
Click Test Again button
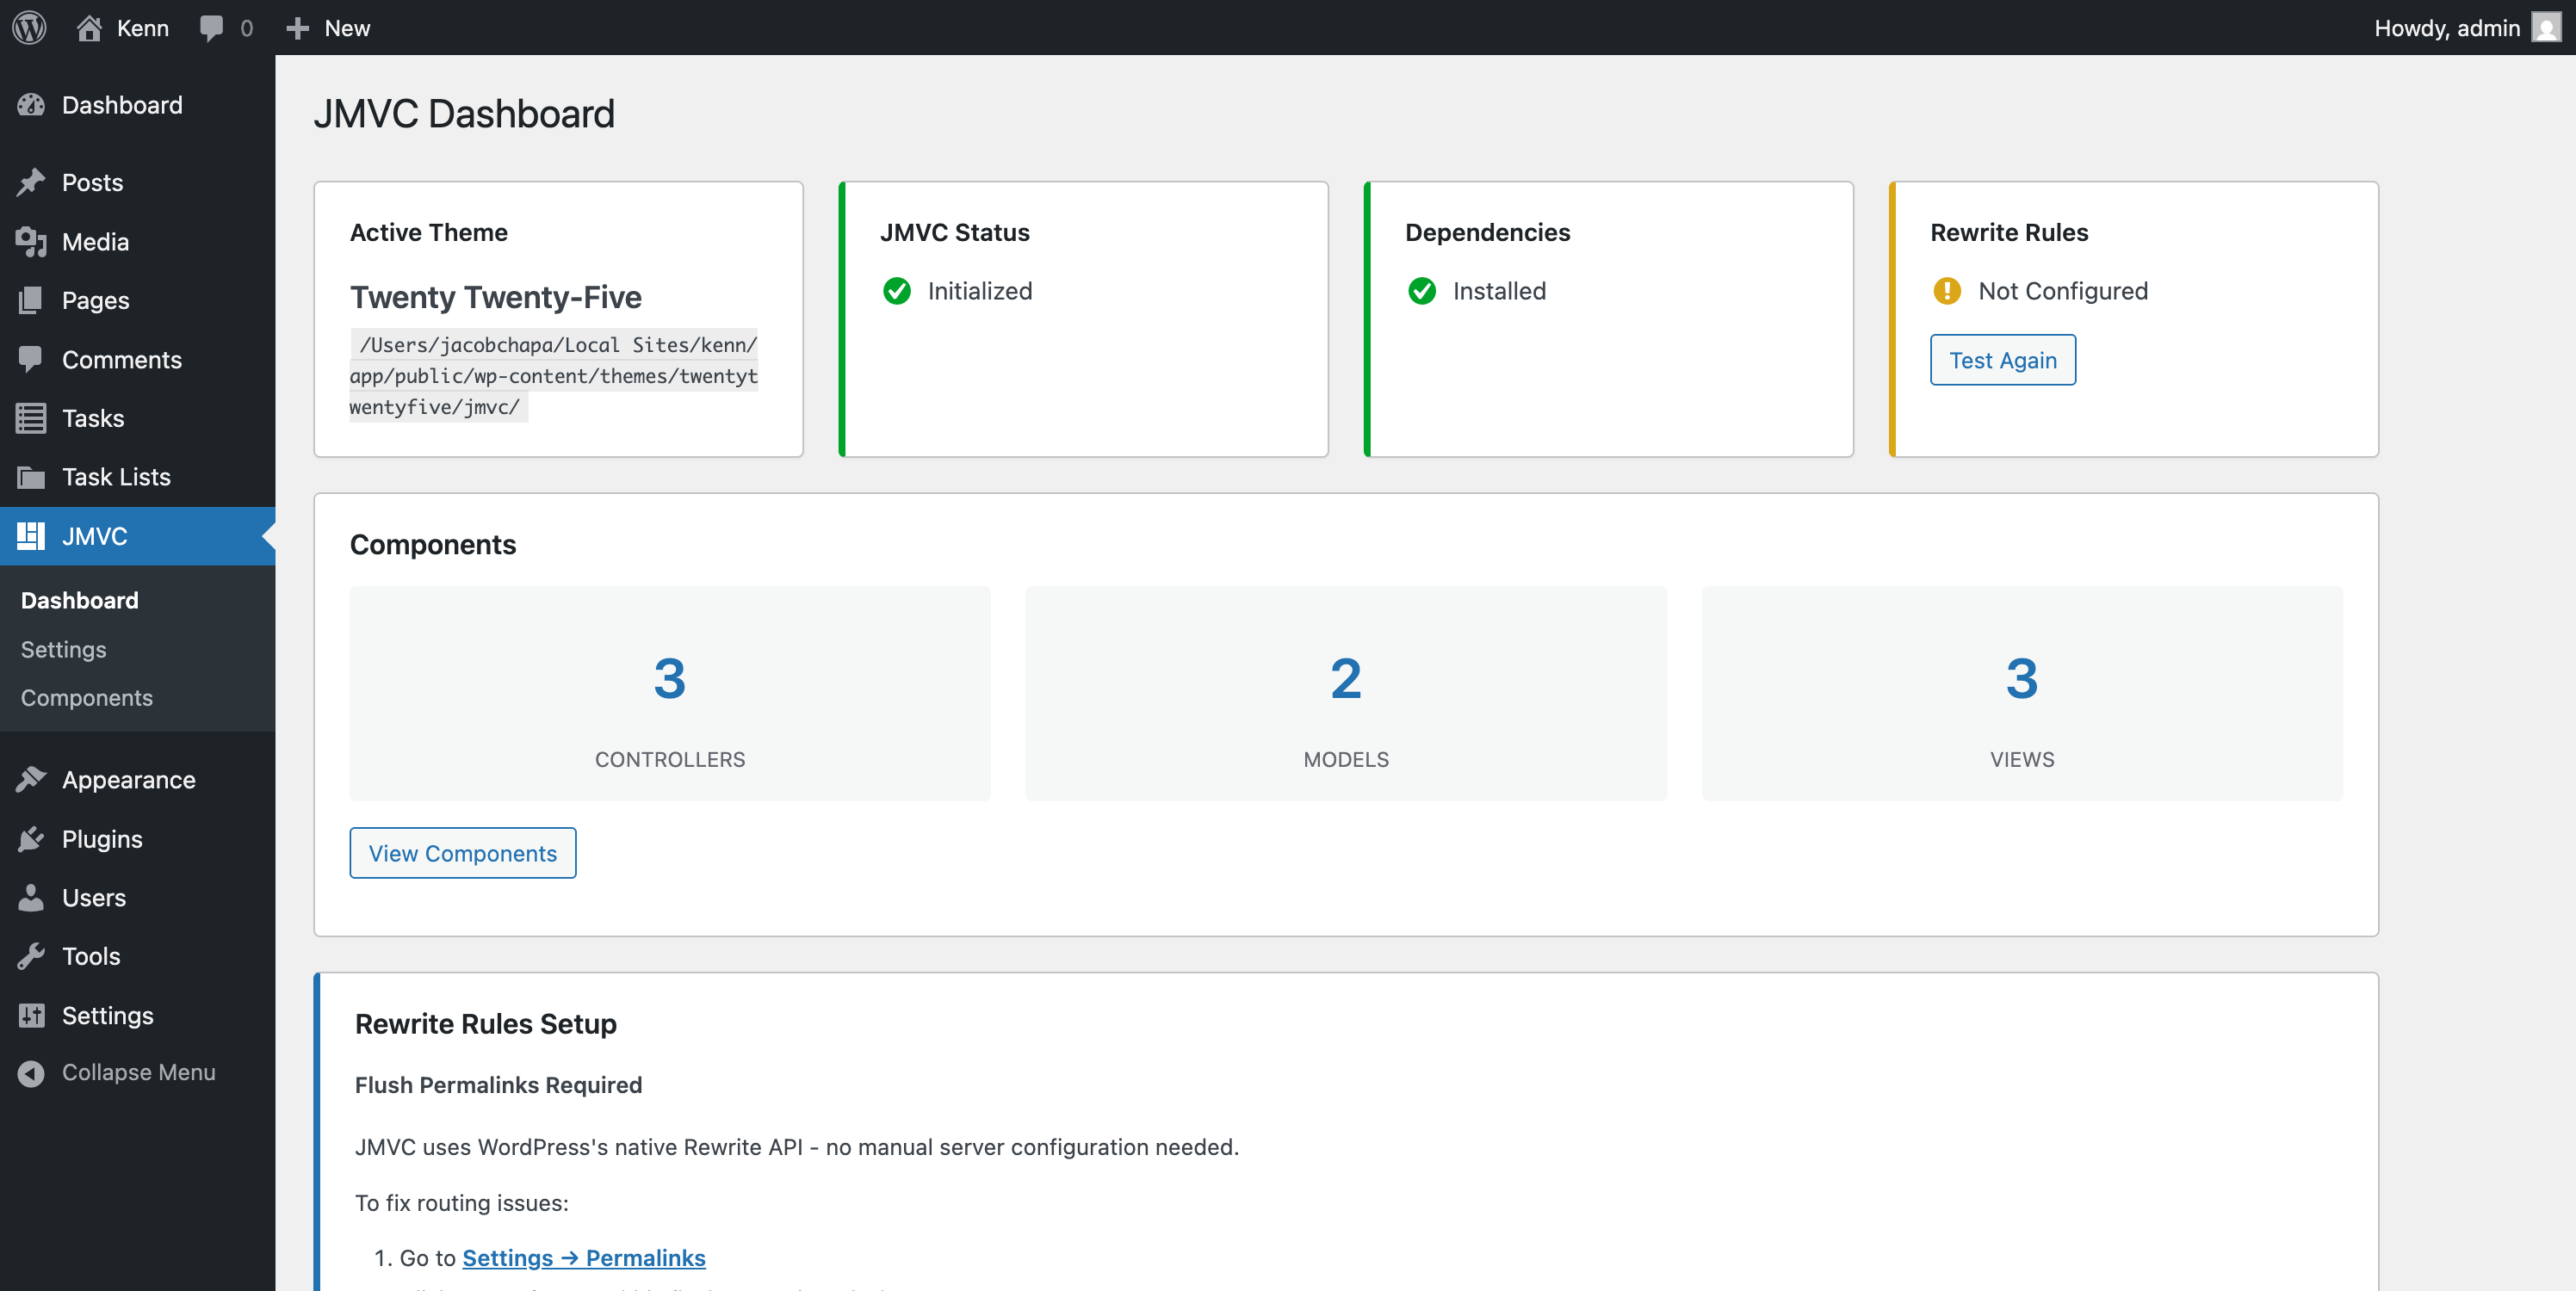2003,360
